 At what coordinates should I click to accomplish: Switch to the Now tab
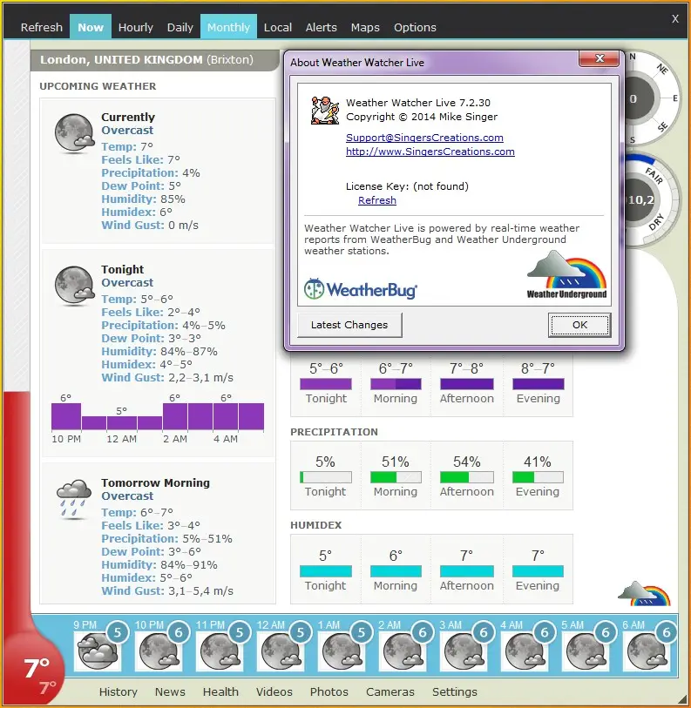(91, 27)
